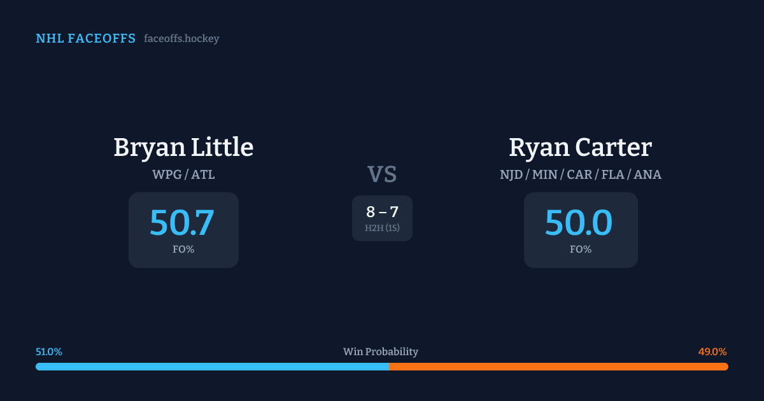Select the Ryan Carter player name
764x401 pixels.
point(580,148)
